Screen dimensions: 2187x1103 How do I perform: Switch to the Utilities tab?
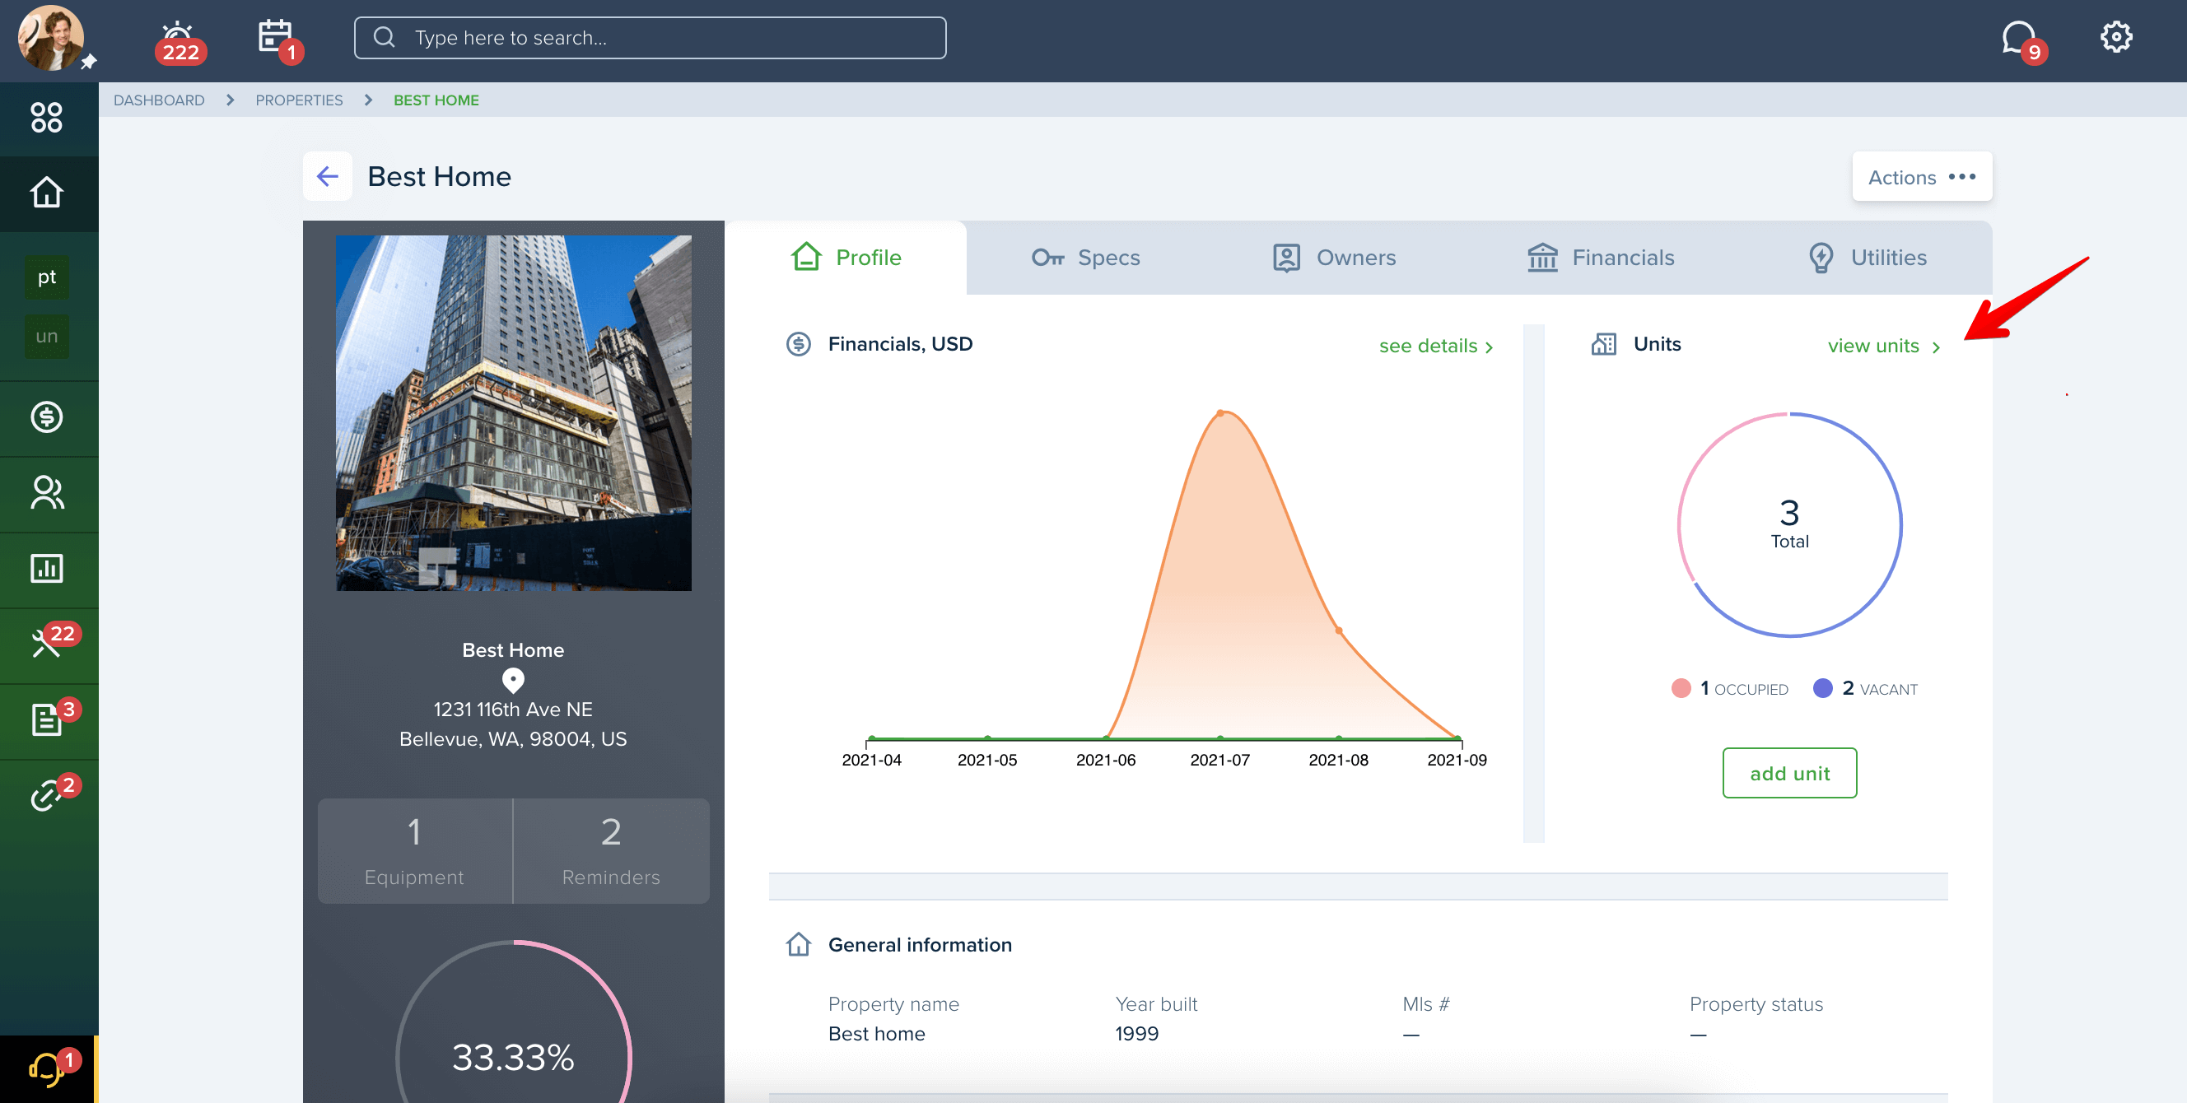(x=1867, y=257)
